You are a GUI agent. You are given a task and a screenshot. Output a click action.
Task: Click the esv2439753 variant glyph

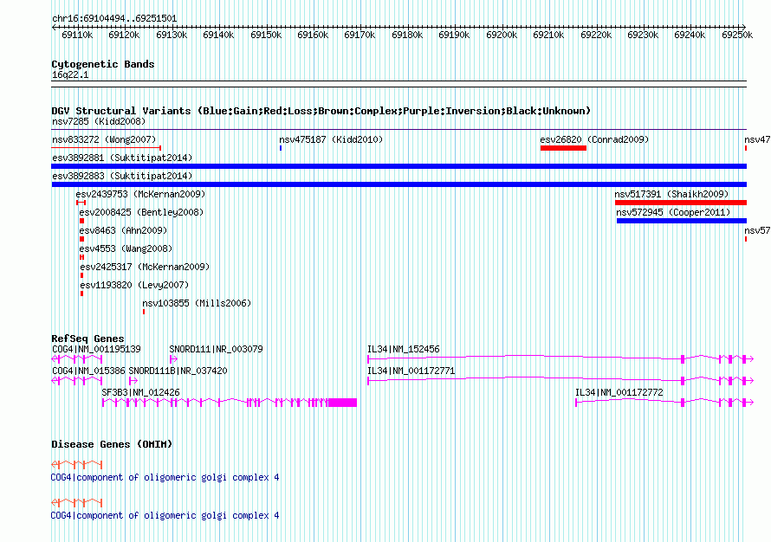coord(81,203)
